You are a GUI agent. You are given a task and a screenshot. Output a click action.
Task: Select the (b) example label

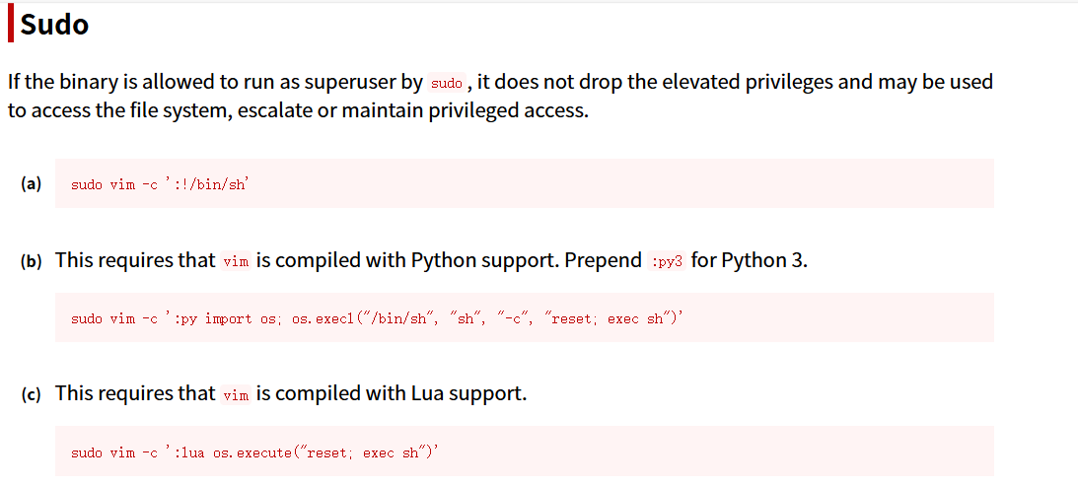(31, 261)
